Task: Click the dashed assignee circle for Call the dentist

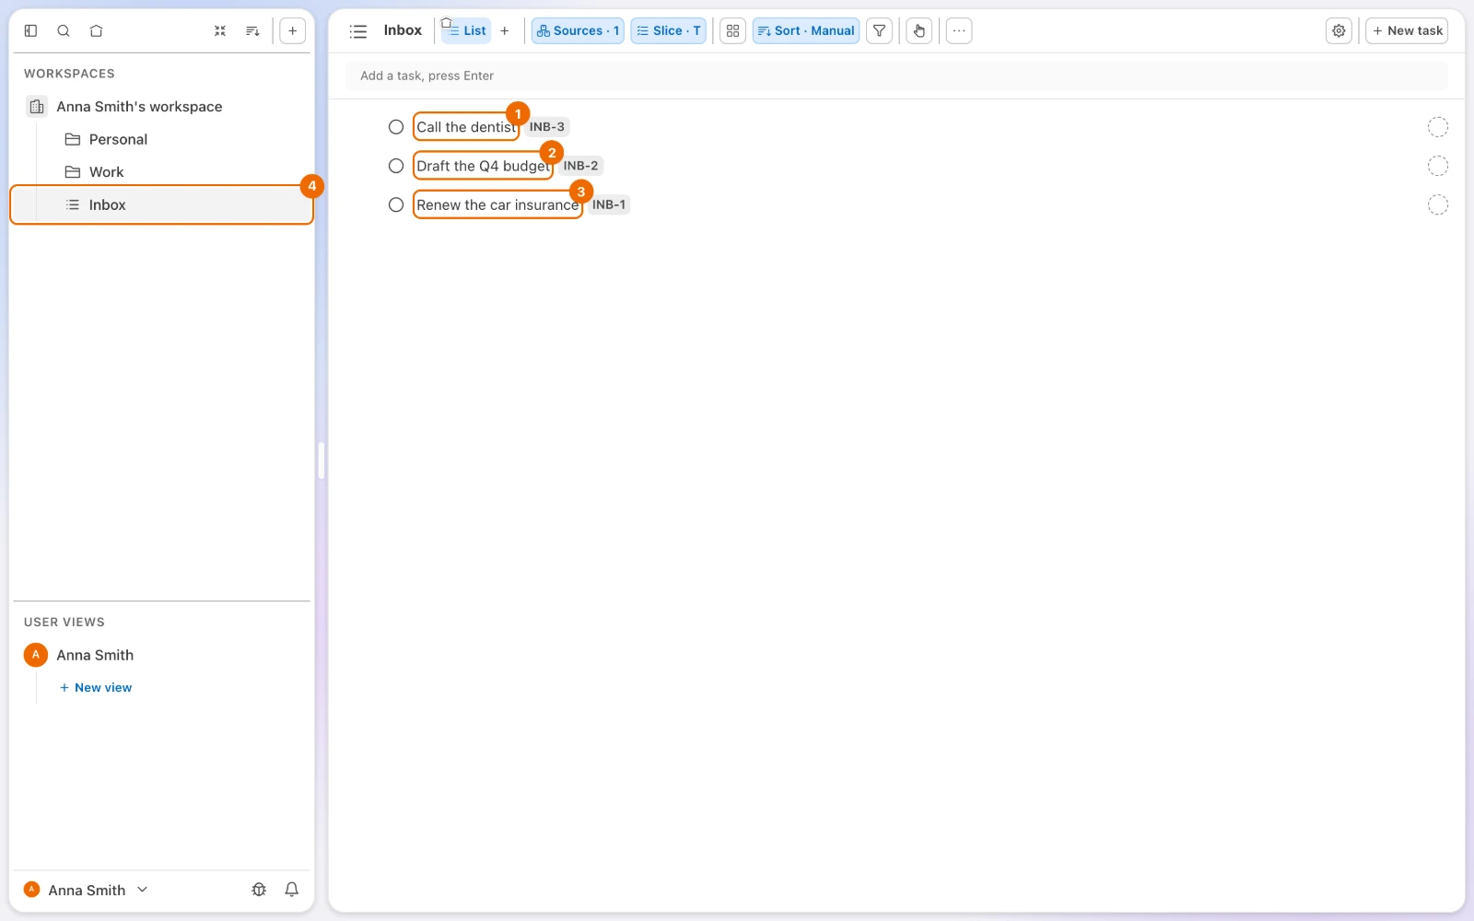Action: (x=1437, y=127)
